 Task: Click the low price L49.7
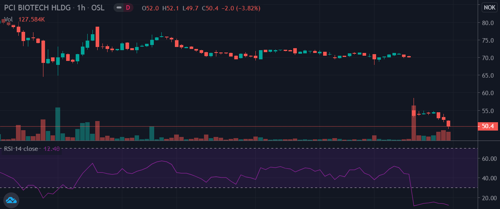coord(190,8)
